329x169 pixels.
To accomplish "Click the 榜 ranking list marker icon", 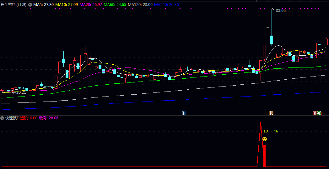I will tap(272, 113).
